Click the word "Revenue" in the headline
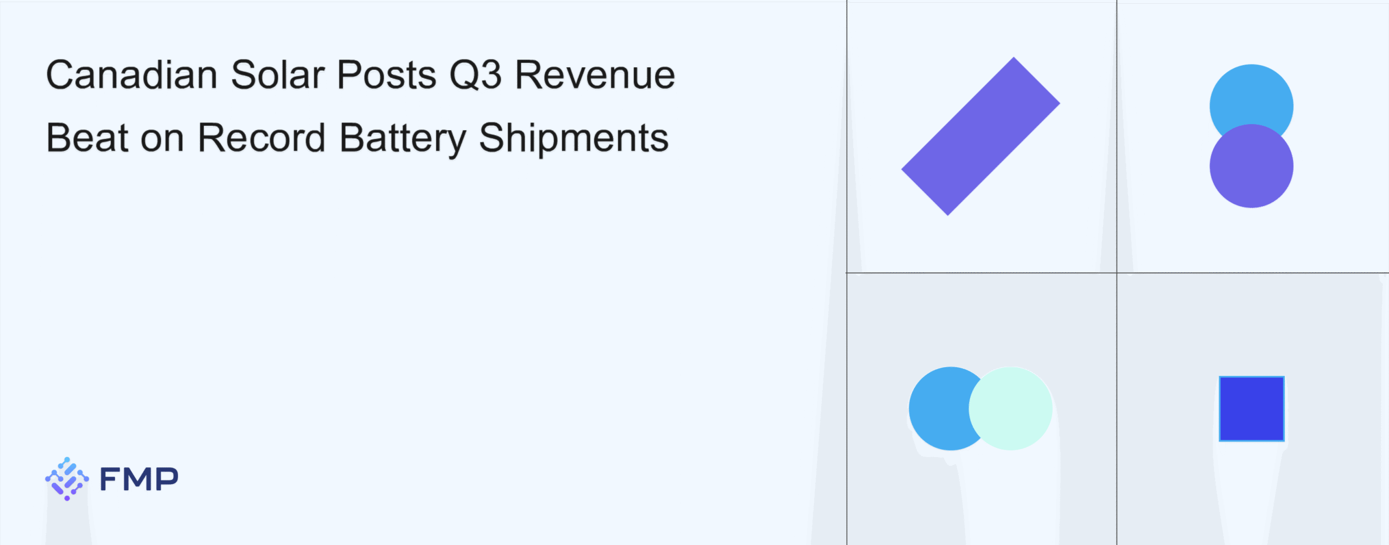 595,75
